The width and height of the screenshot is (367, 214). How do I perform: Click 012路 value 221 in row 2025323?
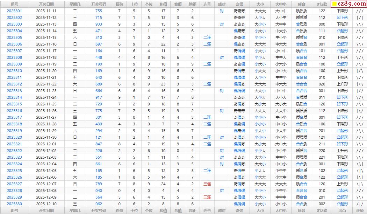322,158
